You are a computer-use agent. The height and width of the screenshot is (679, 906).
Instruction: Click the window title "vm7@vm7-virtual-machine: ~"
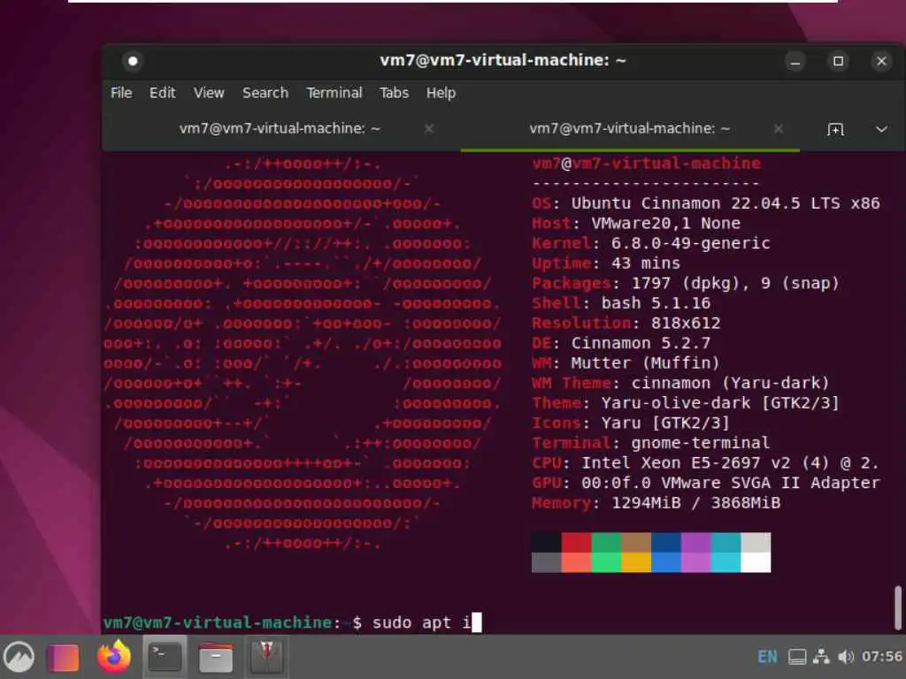[503, 60]
